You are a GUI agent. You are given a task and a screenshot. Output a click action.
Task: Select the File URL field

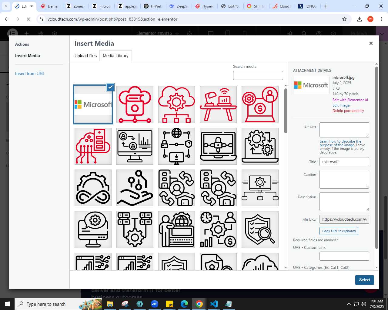(344, 219)
